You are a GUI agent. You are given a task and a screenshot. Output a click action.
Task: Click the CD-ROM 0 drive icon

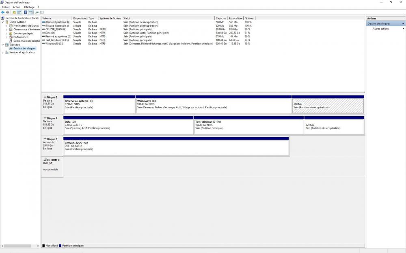click(x=45, y=160)
